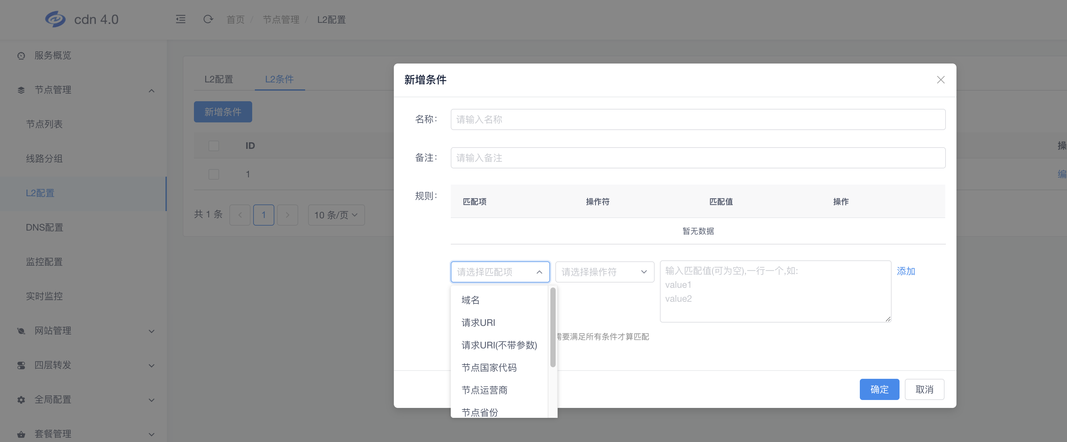Focus the 匹配值 textarea
Image resolution: width=1067 pixels, height=442 pixels.
coord(775,291)
